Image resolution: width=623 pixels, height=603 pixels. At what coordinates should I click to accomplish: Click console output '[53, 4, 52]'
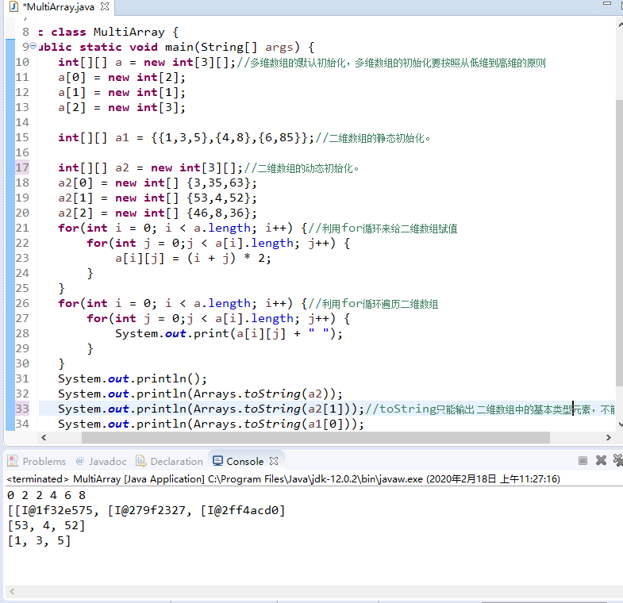47,525
